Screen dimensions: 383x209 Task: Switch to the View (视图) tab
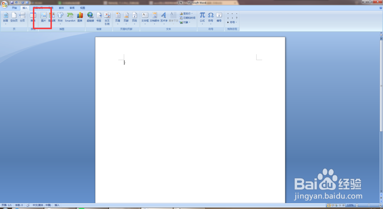pos(83,8)
